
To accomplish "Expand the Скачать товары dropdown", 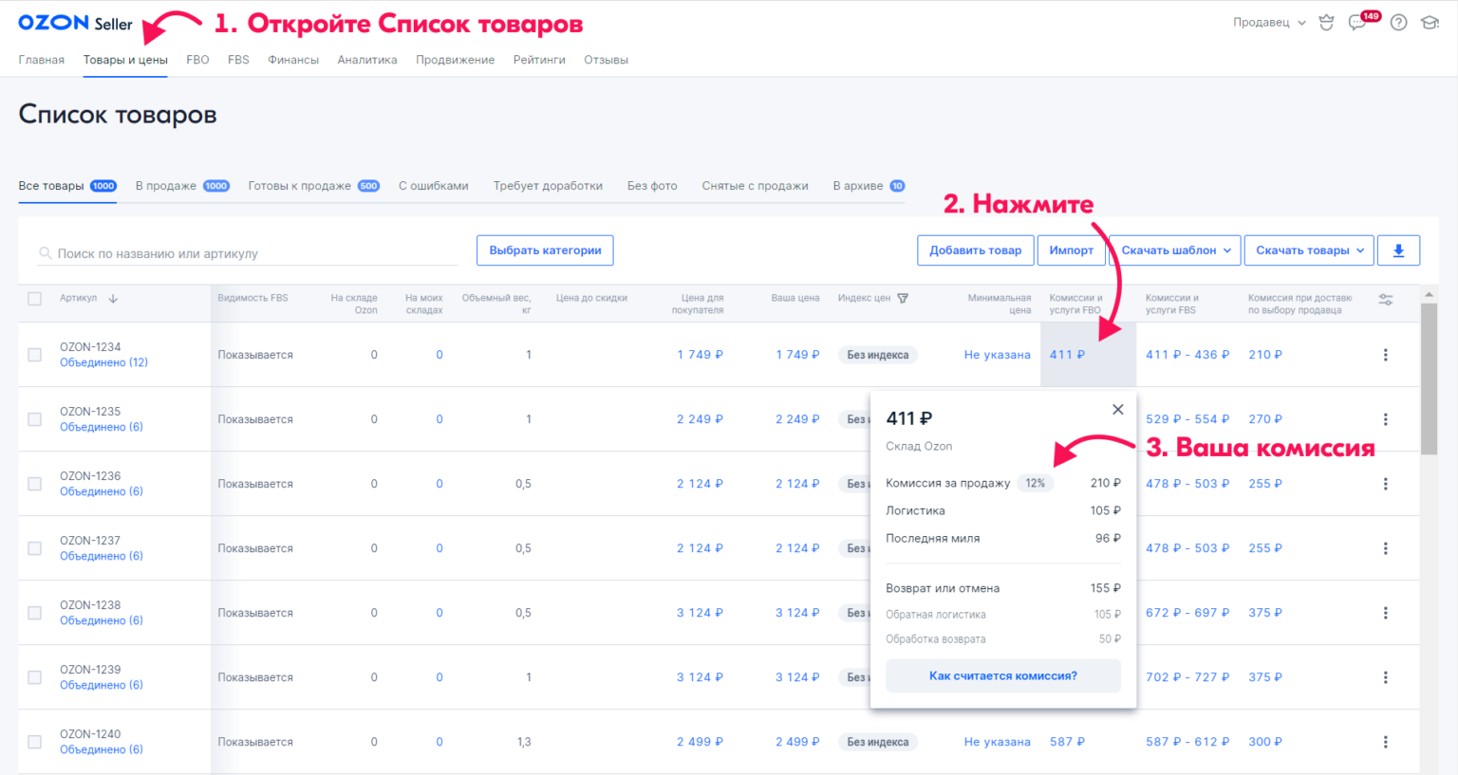I will tap(1310, 250).
